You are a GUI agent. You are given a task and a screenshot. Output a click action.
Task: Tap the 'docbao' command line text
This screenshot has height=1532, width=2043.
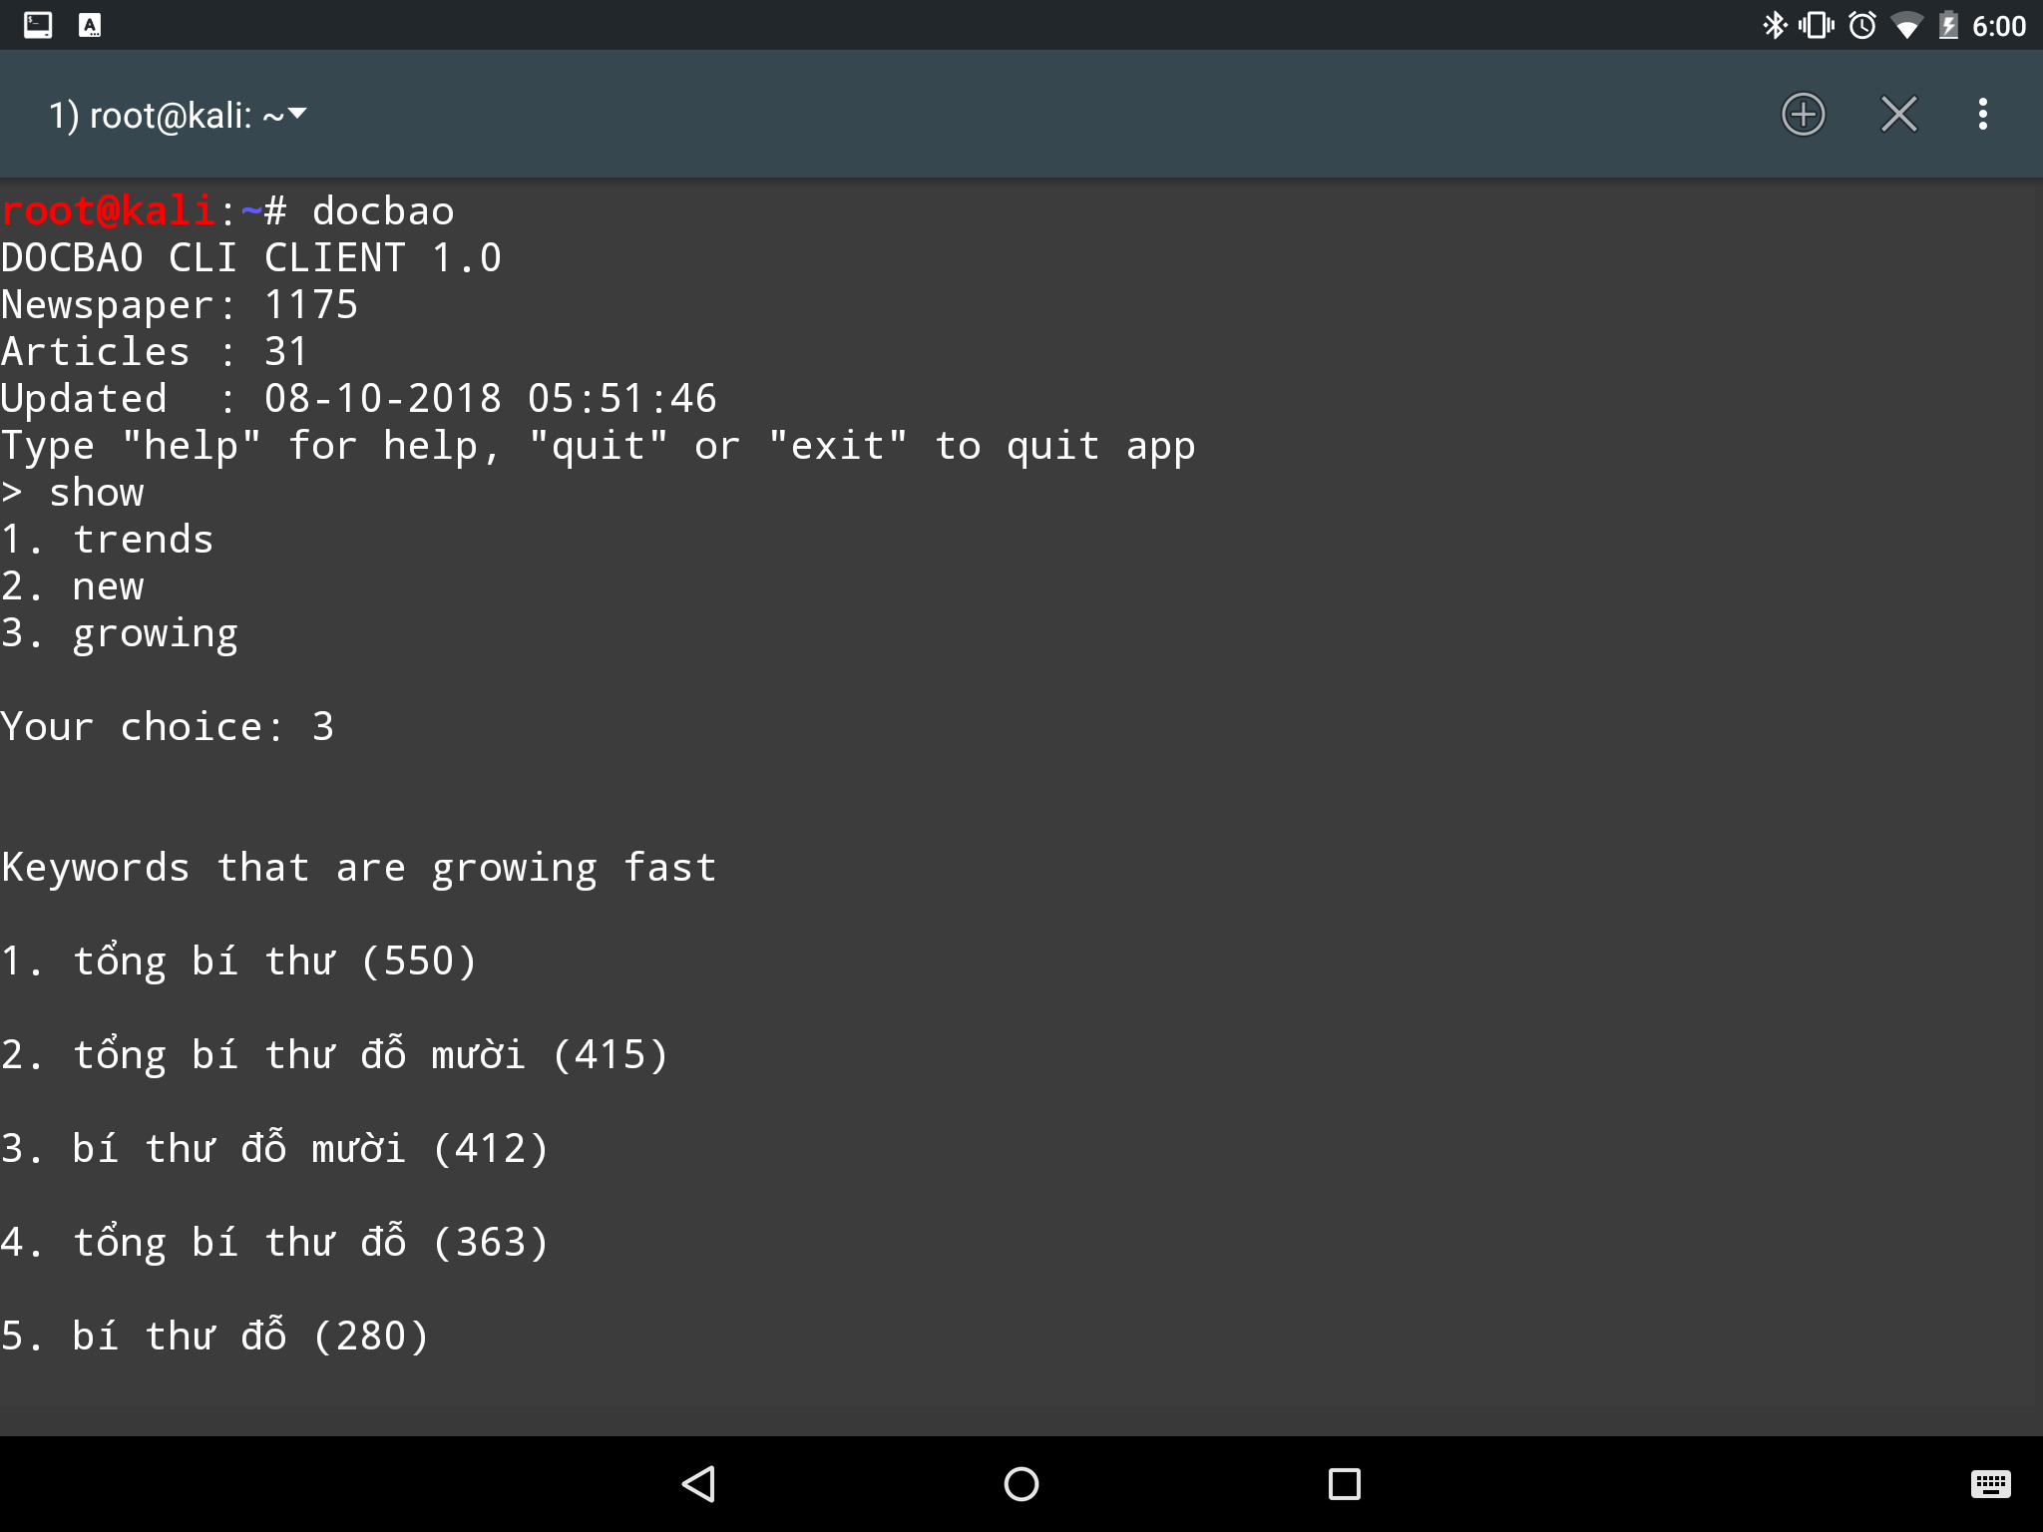click(383, 211)
